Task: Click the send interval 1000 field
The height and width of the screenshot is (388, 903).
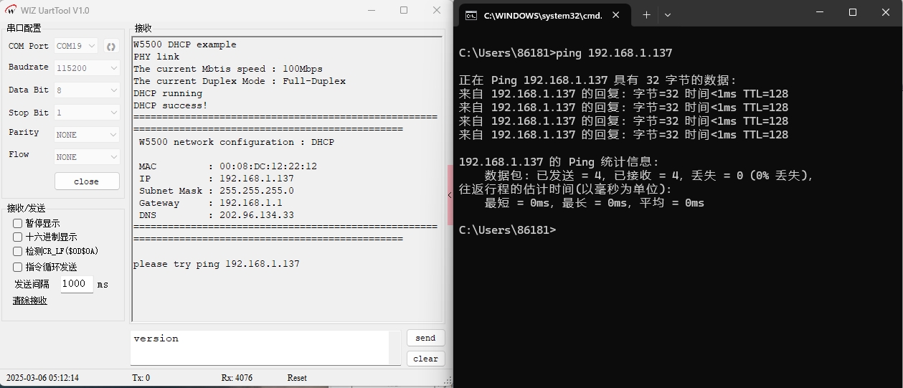Action: coord(76,284)
